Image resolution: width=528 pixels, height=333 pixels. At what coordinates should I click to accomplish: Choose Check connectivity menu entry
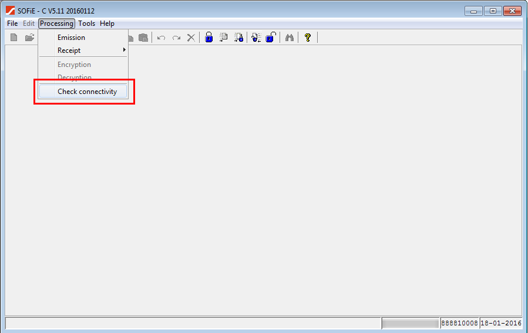click(x=87, y=92)
